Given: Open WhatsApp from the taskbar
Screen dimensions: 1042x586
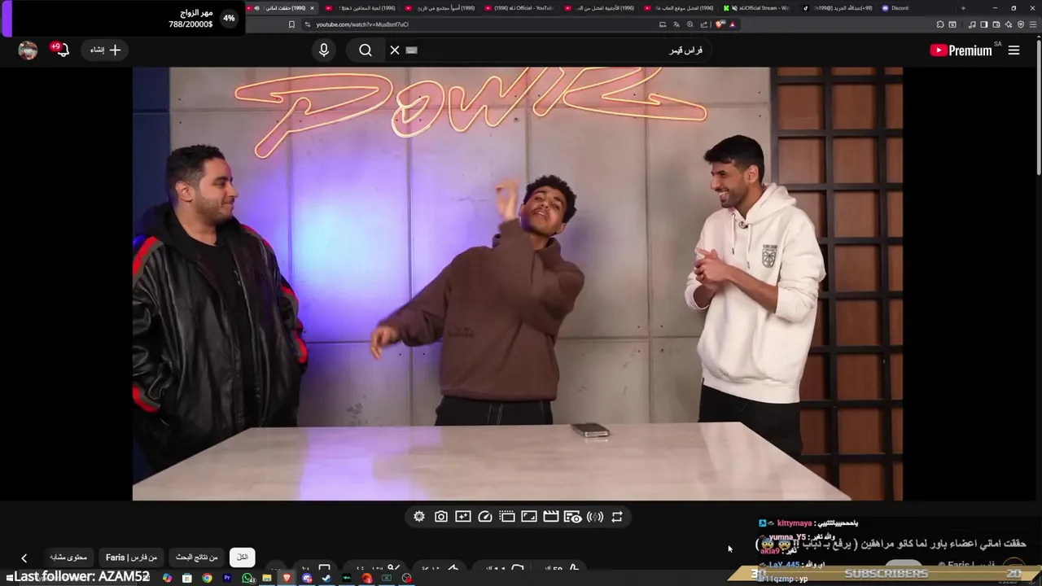Looking at the screenshot, I should coord(247,578).
